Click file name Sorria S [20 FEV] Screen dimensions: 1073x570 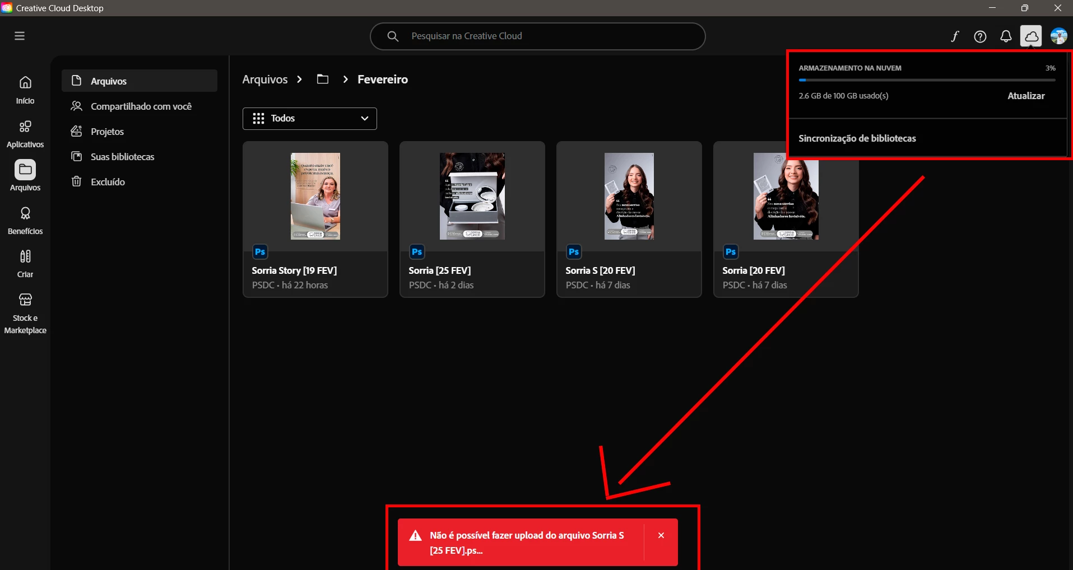pos(600,270)
